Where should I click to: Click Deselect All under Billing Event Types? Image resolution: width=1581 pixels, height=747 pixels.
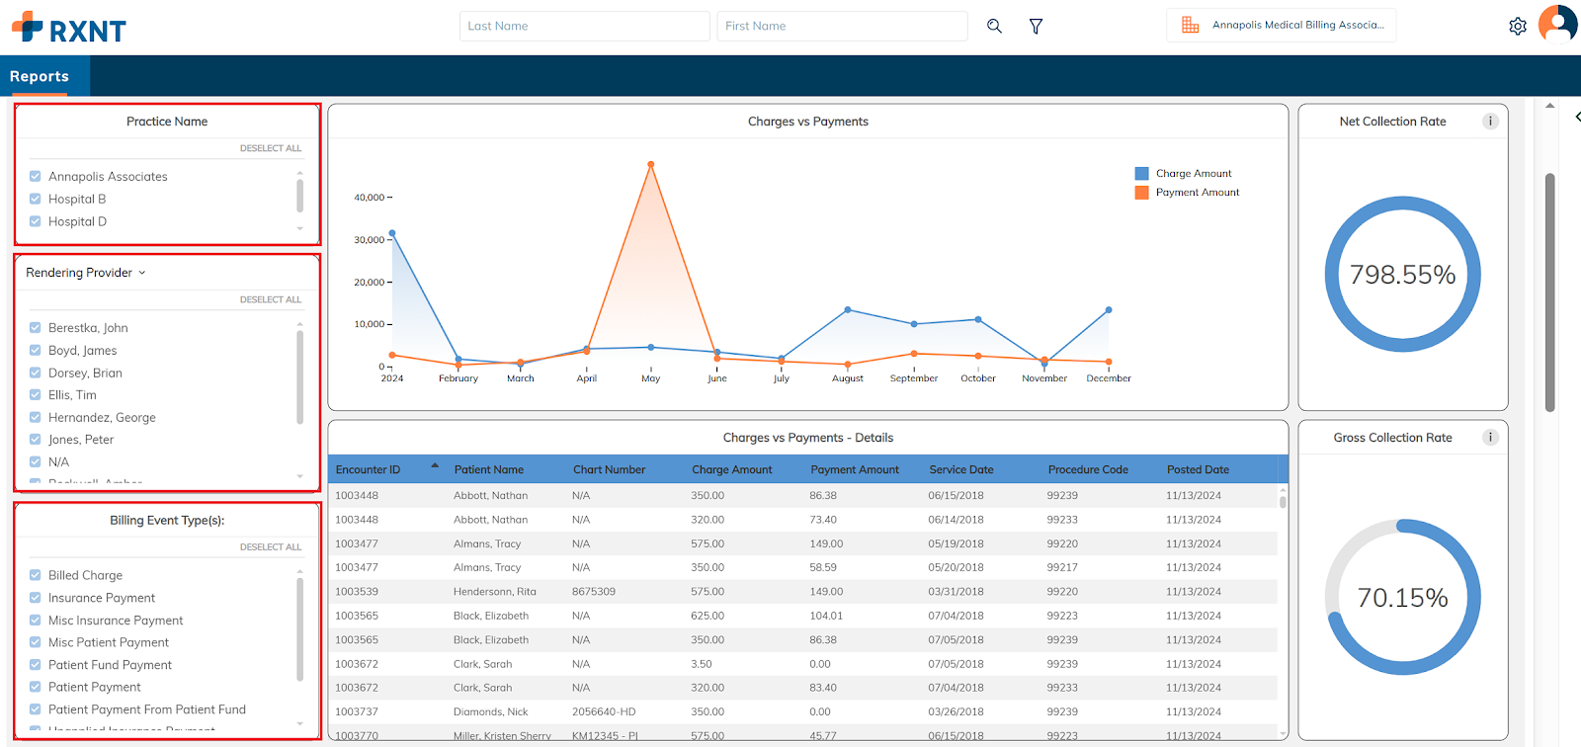click(270, 546)
